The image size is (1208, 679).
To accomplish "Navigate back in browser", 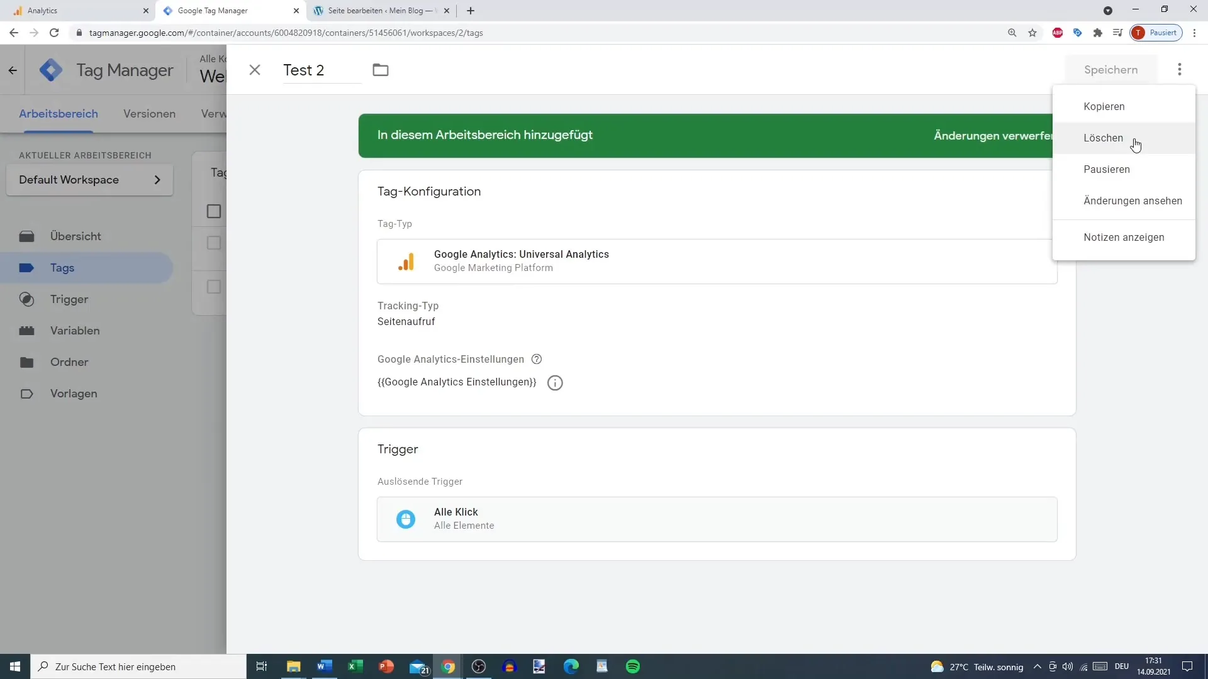I will pyautogui.click(x=14, y=33).
